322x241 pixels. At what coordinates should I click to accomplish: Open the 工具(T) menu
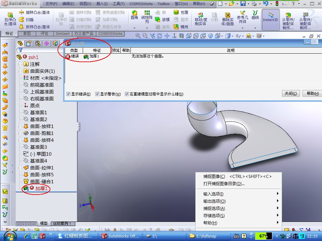(x=119, y=4)
